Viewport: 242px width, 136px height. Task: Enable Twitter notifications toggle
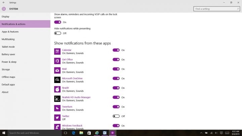coord(116,116)
